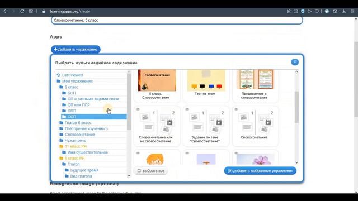Open the 'Вид глагола' folder
358x201 pixels.
(81, 176)
